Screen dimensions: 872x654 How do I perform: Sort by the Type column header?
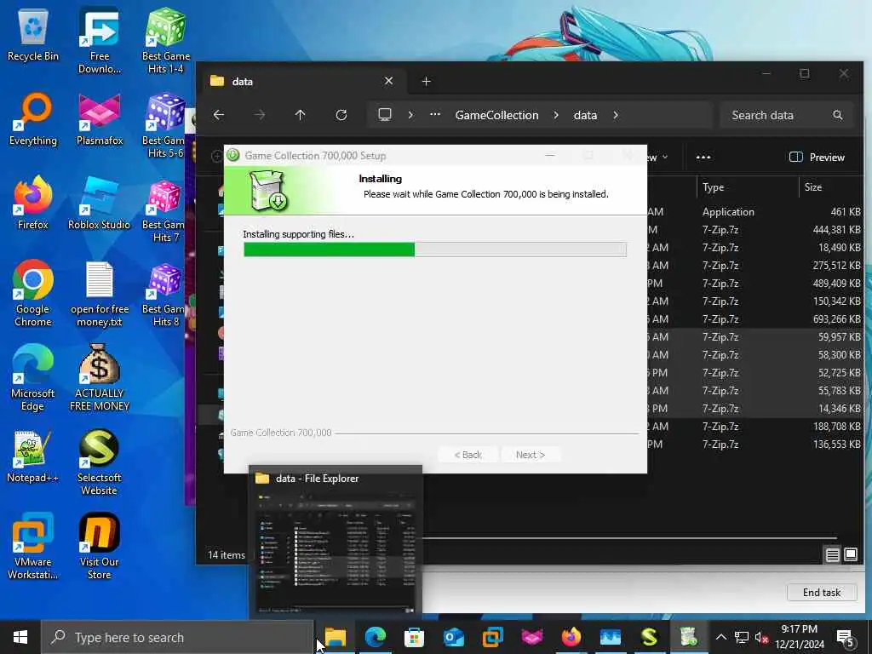point(747,187)
